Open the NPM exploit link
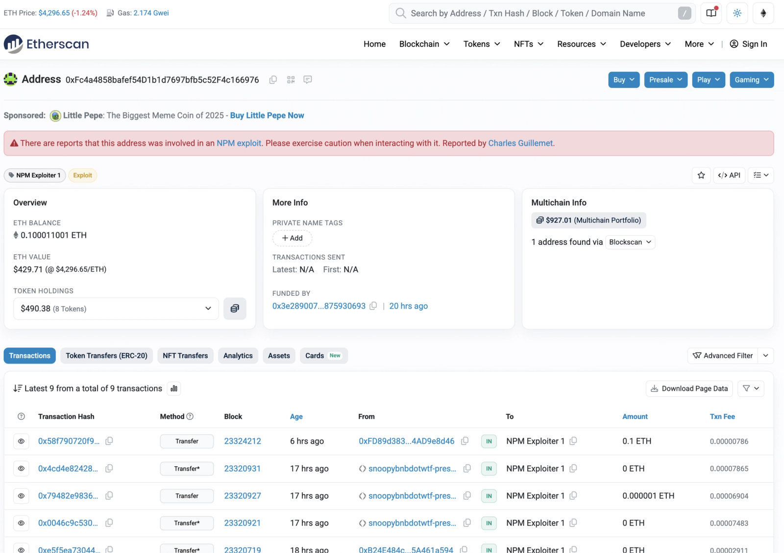784x553 pixels. [x=239, y=143]
